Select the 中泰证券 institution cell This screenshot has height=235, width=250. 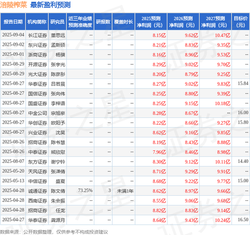(x=37, y=152)
